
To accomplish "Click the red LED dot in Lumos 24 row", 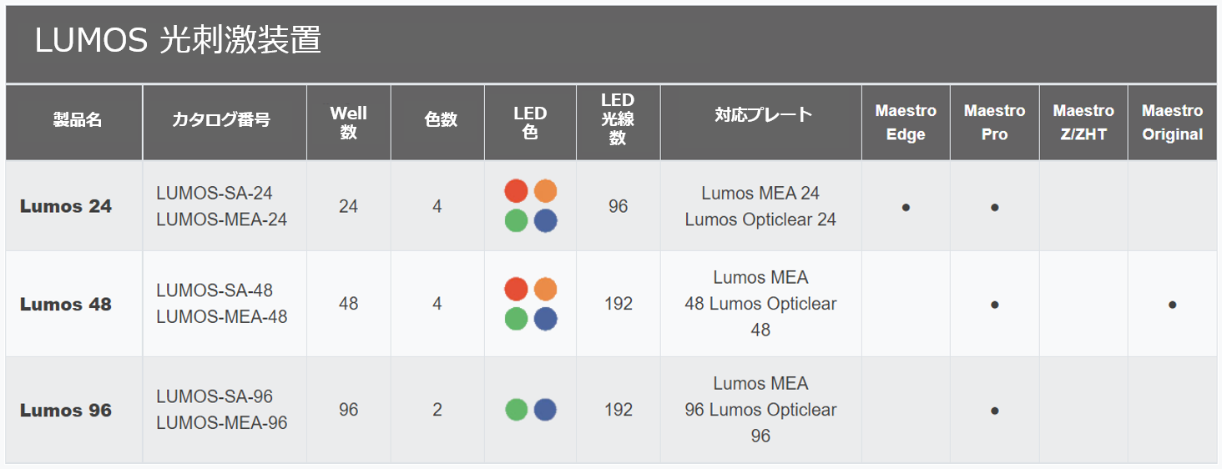I will coord(517,191).
